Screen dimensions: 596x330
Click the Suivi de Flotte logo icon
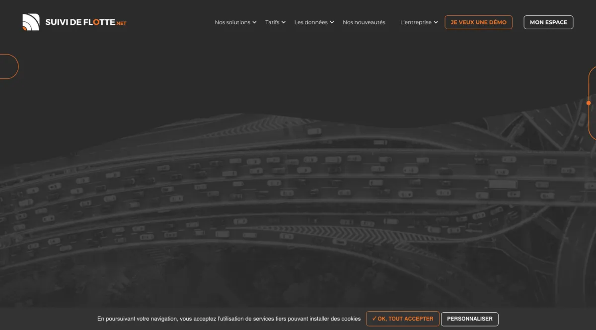[x=31, y=22]
